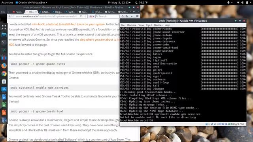Screen dimensions: 253x142
Task: Switch to the '[SOL...' Firefox tab
Action: coord(97,12)
